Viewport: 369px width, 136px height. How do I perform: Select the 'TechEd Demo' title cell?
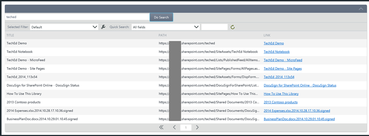pos(17,43)
